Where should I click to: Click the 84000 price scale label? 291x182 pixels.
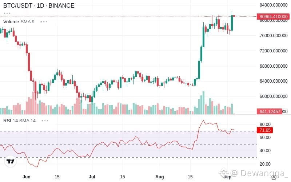[274, 5]
